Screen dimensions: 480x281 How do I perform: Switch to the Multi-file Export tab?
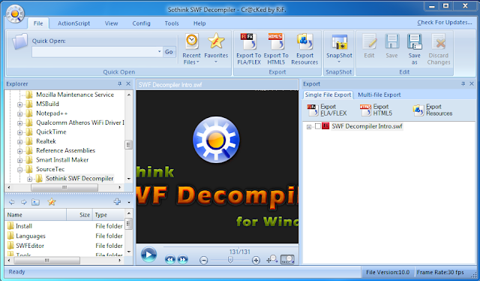coord(379,95)
